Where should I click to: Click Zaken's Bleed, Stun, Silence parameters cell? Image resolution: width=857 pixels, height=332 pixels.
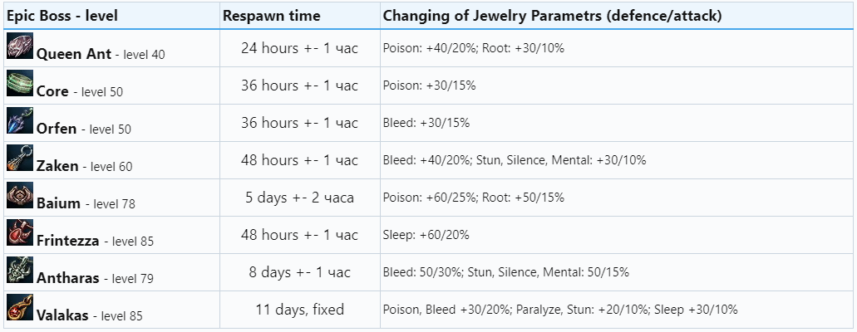pos(514,160)
